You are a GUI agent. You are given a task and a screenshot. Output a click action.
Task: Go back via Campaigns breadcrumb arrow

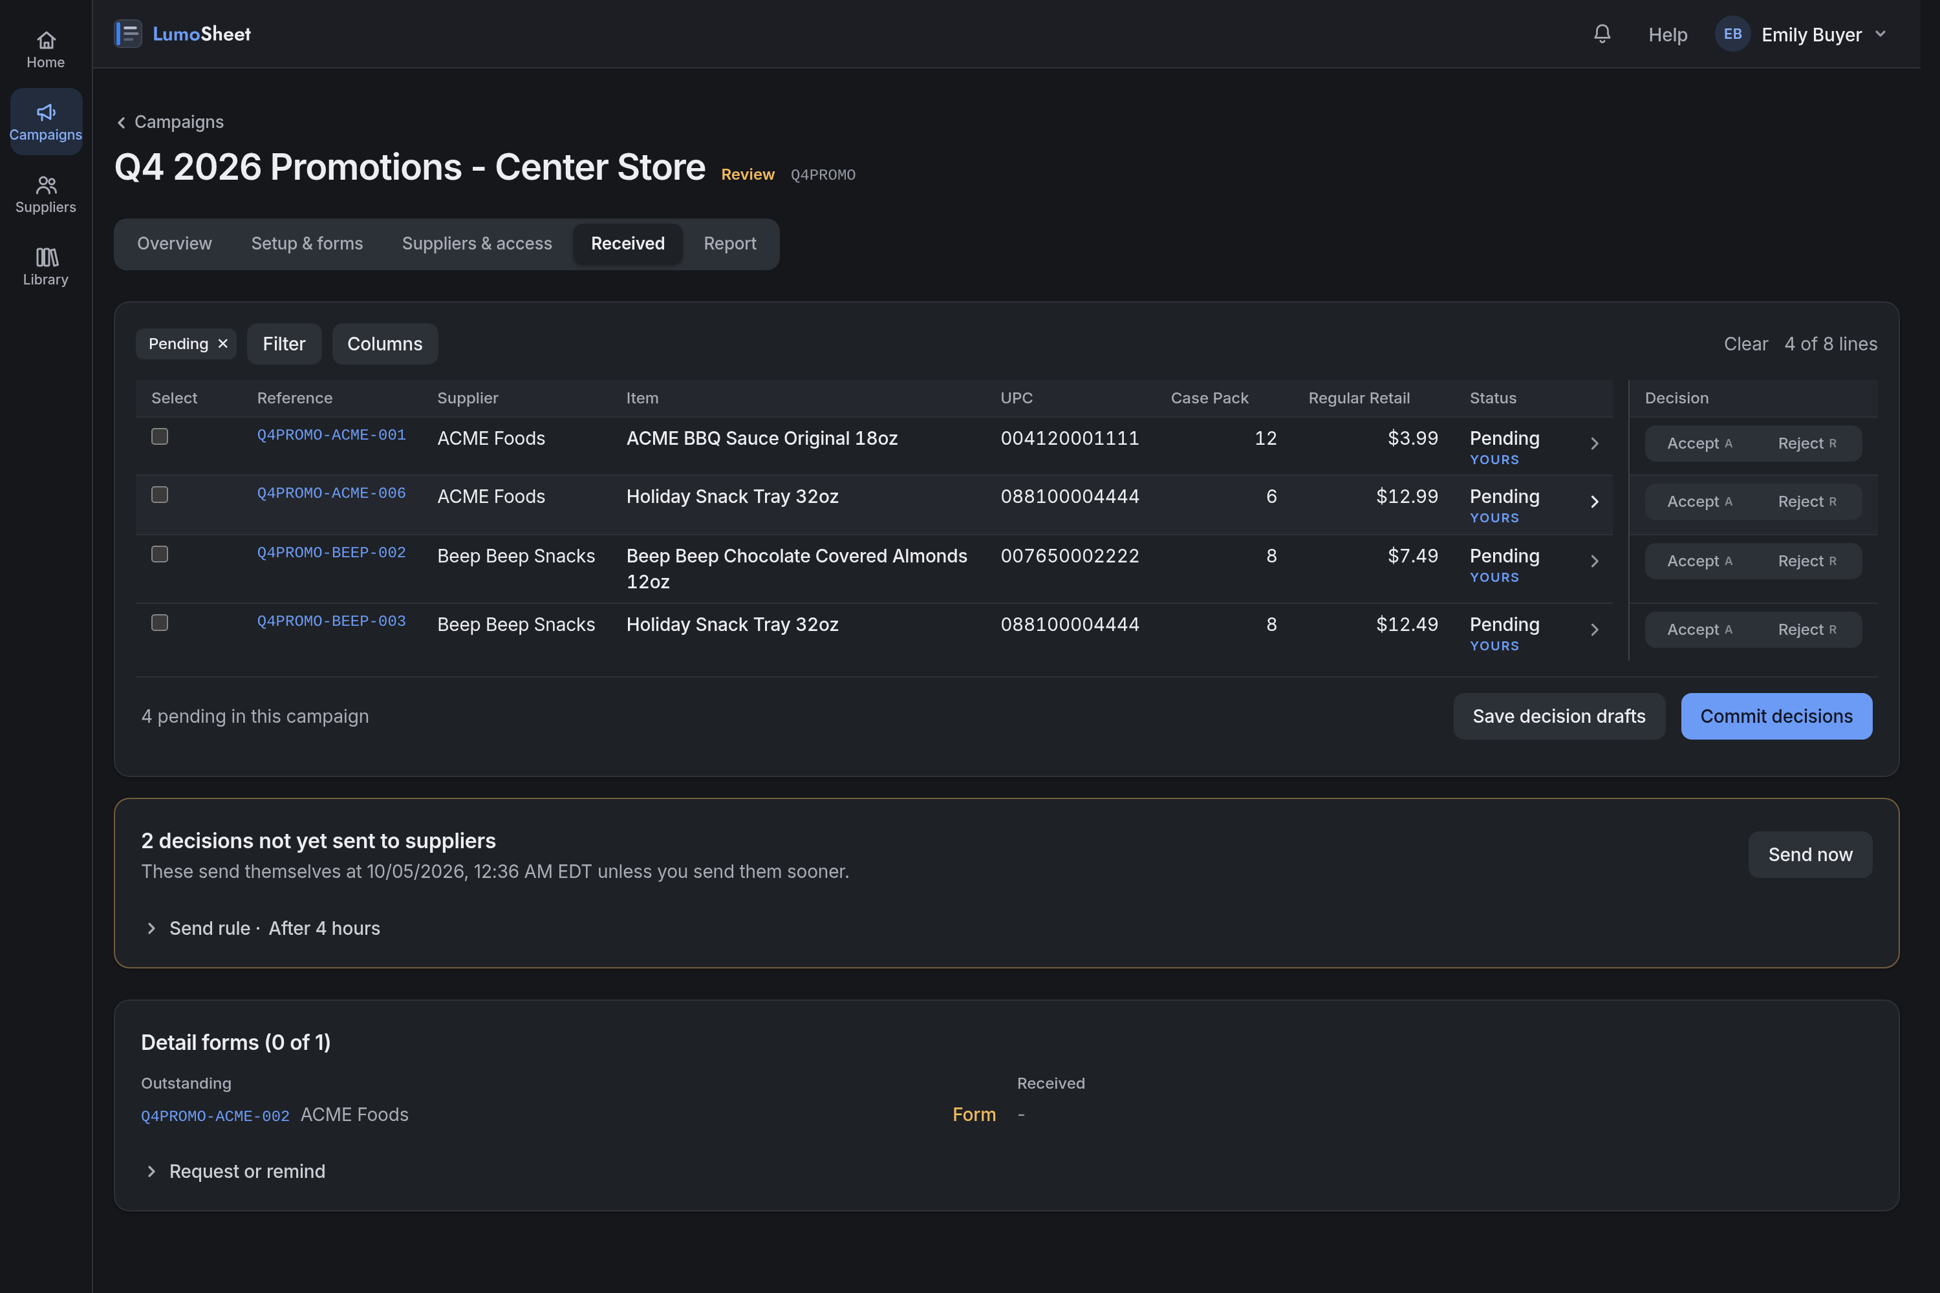122,122
